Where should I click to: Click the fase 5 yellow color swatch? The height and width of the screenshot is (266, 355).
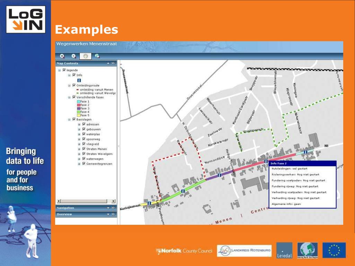coord(79,115)
